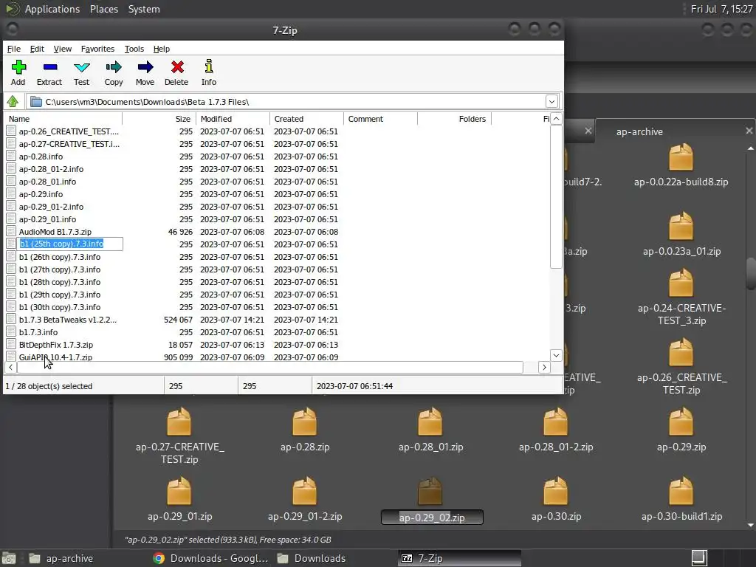Screen dimensions: 756x567
Task: Click the Extract toolbar icon
Action: [x=49, y=67]
